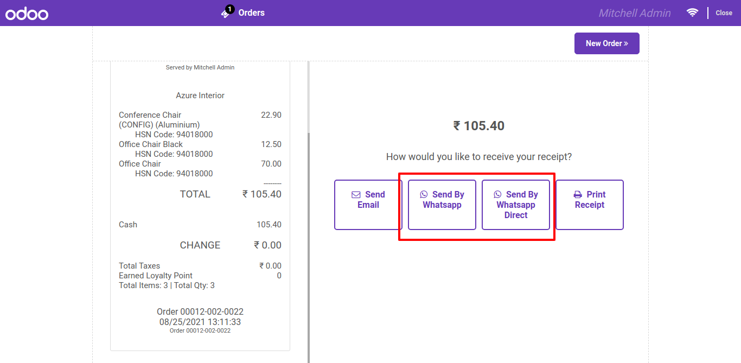Image resolution: width=741 pixels, height=363 pixels.
Task: Click the TOTAL label on the receipt
Action: (x=195, y=194)
